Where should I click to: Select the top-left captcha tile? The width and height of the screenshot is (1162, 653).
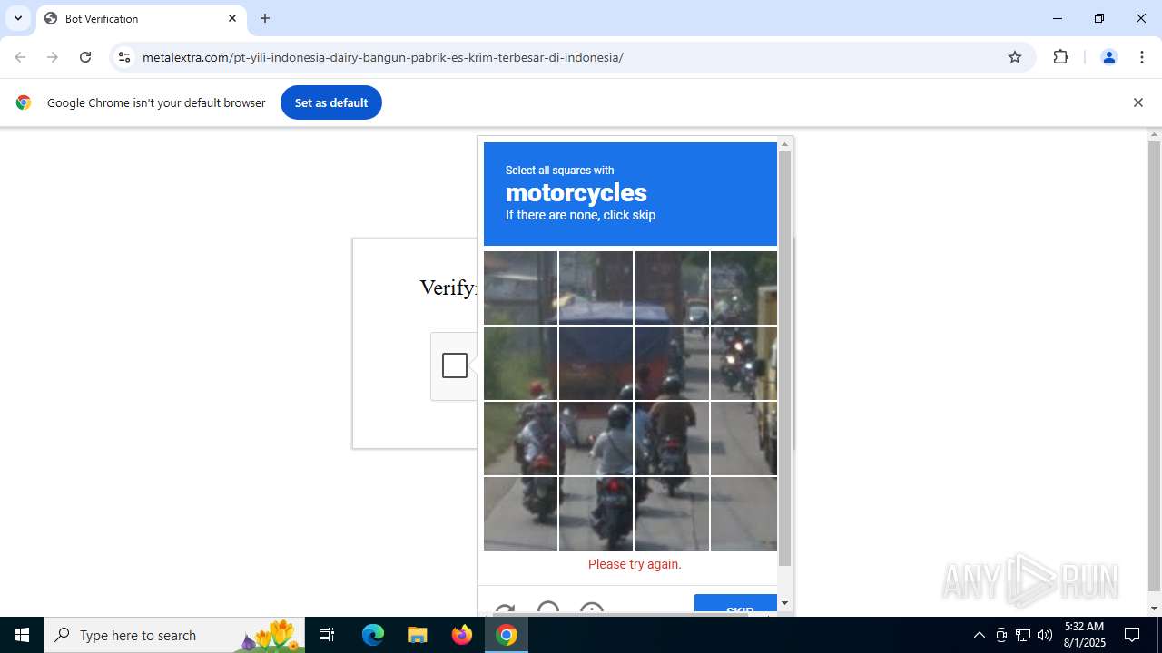tap(520, 288)
